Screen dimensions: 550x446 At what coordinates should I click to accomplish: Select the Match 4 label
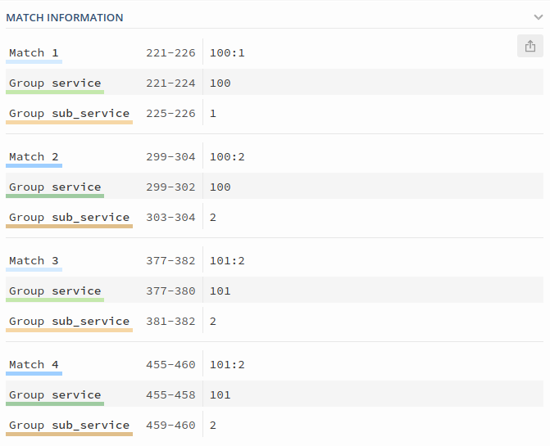34,365
